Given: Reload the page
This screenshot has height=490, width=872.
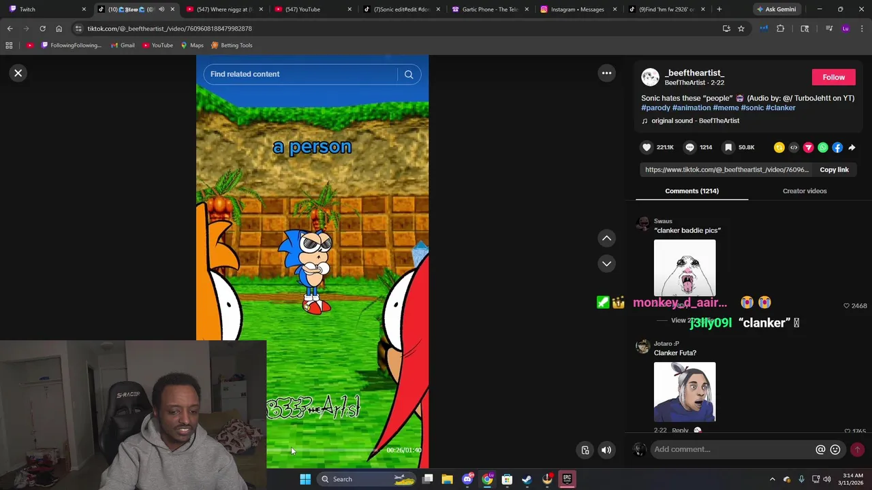Looking at the screenshot, I should coord(42,29).
